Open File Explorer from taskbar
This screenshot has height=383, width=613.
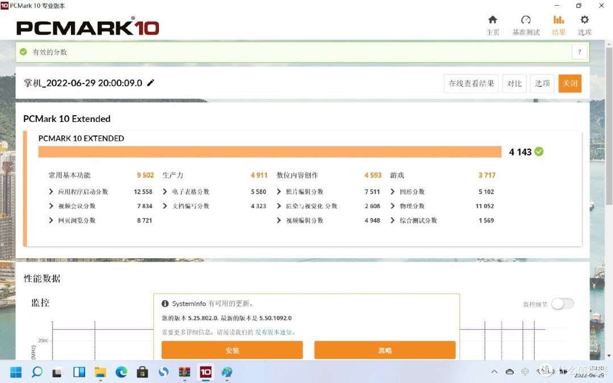(x=100, y=372)
